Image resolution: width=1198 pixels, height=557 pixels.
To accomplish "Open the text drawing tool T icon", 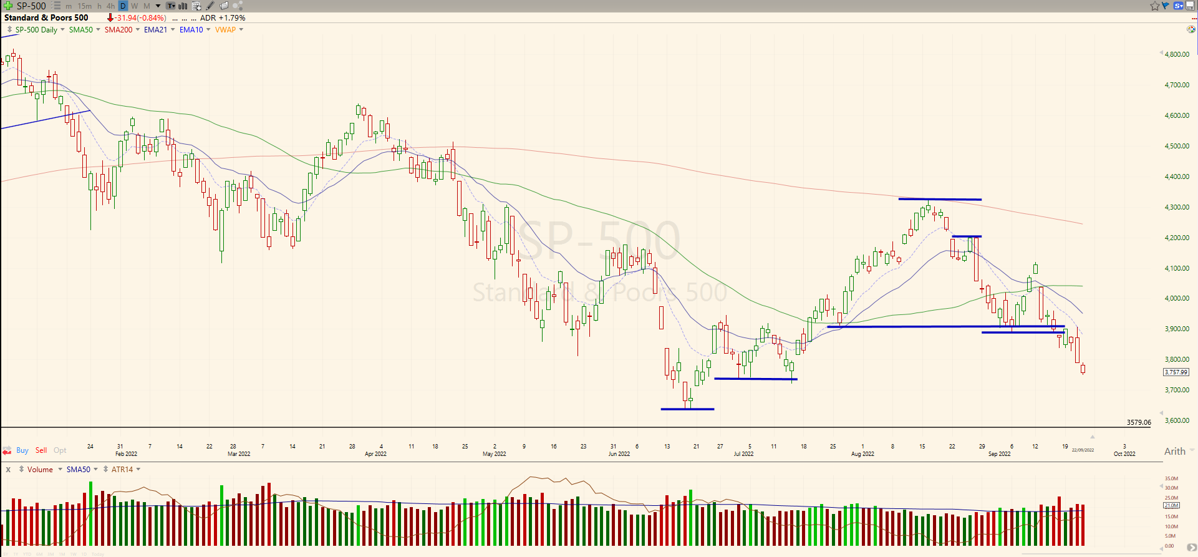I will (x=170, y=6).
